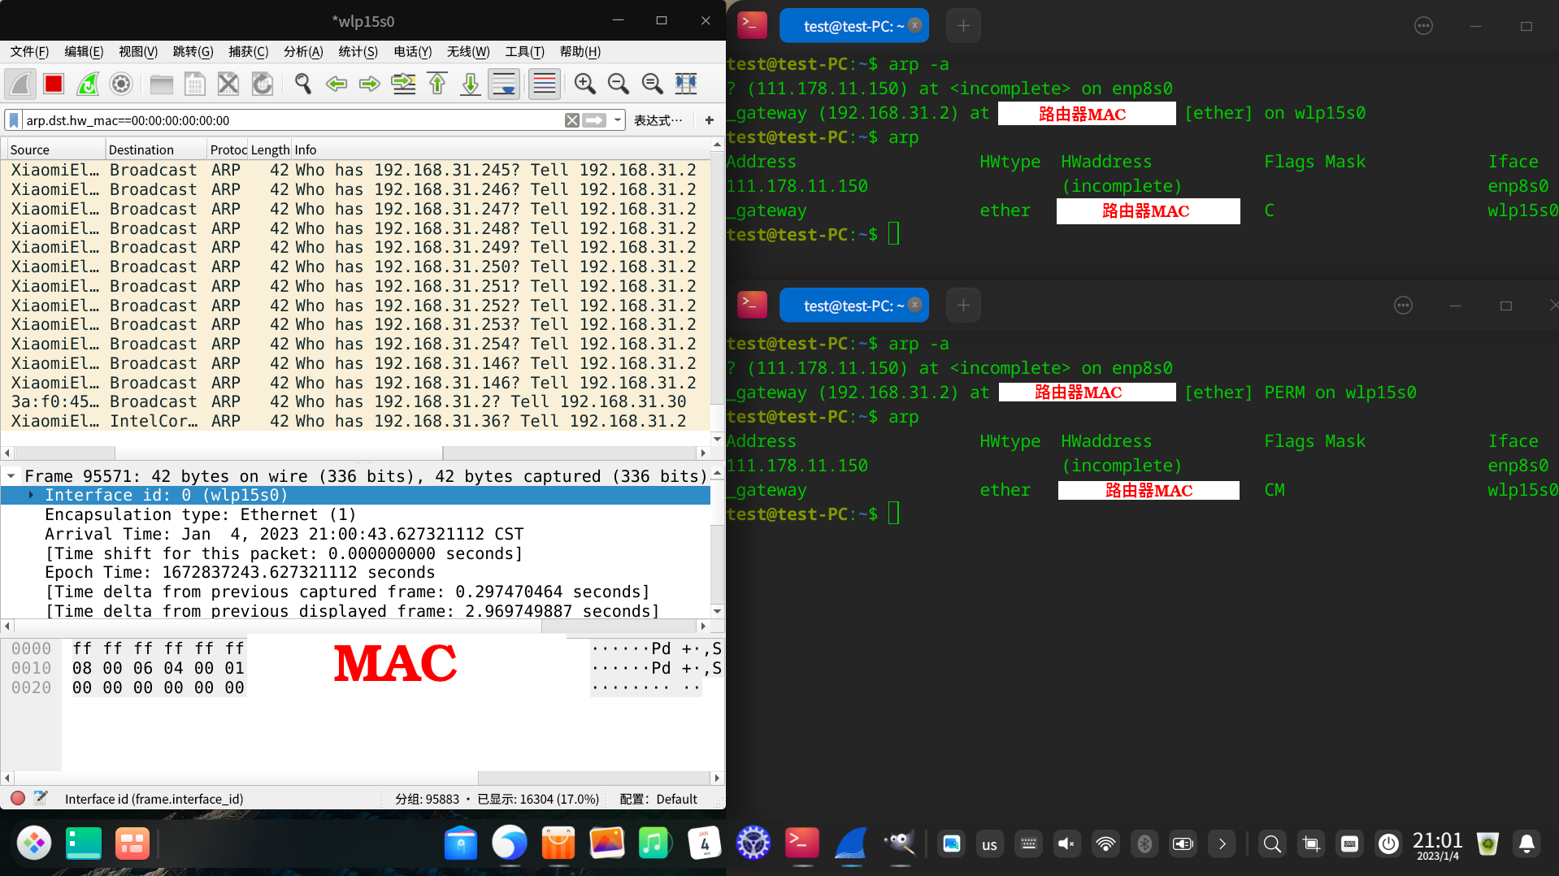Restart the current capture
Screen dimensions: 1559x876
[88, 84]
